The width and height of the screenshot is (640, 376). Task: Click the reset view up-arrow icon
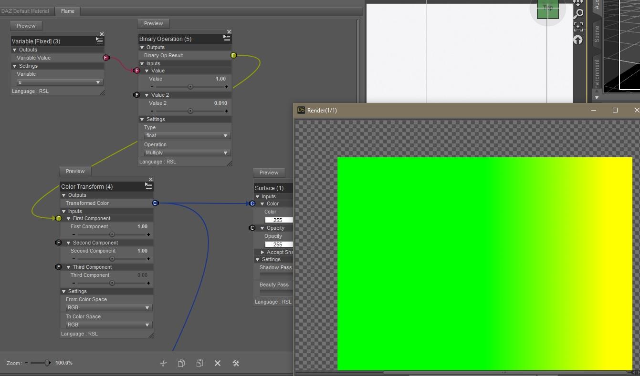[578, 40]
